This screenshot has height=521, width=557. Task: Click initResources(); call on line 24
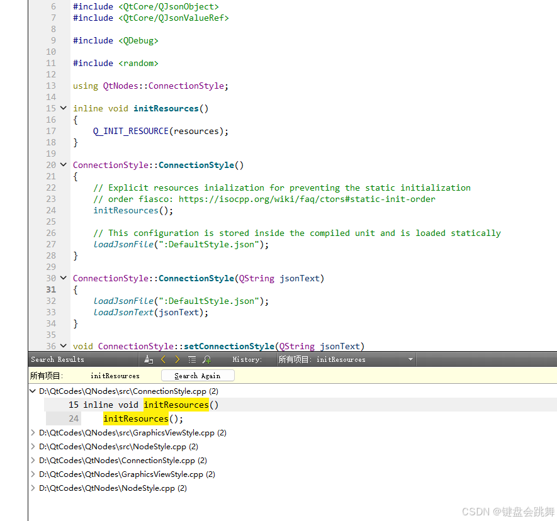[133, 211]
